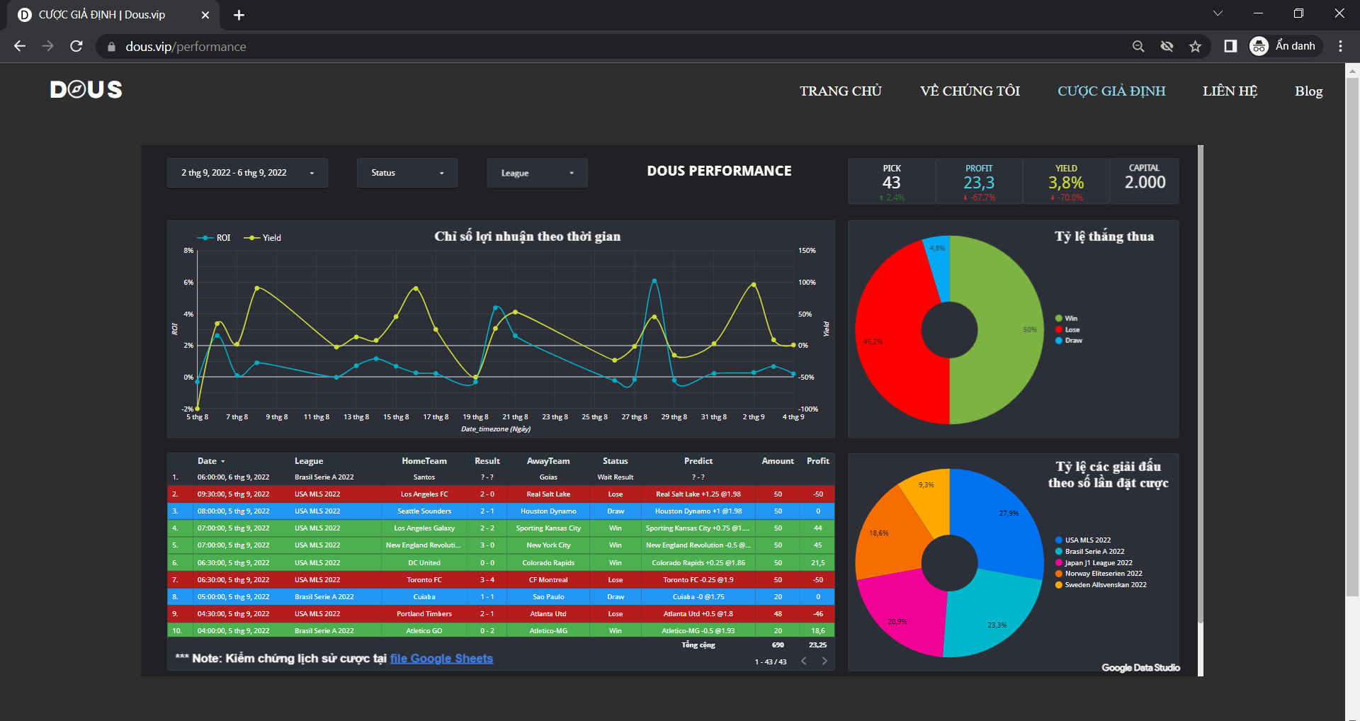
Task: Open the browser zoom magnifier icon
Action: (x=1138, y=46)
